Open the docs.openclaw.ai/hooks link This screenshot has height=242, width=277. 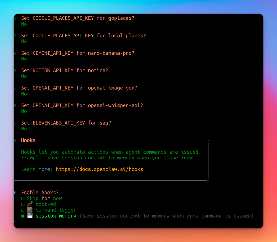coord(100,169)
